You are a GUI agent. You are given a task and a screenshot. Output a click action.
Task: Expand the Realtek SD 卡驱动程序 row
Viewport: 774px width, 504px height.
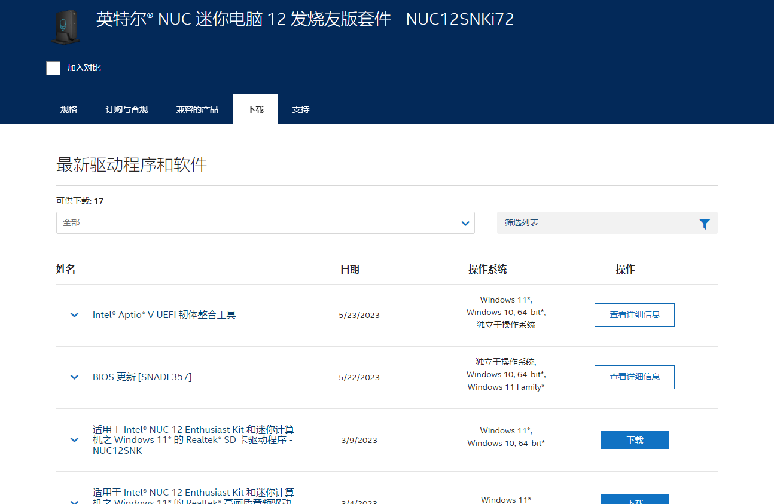pos(74,440)
